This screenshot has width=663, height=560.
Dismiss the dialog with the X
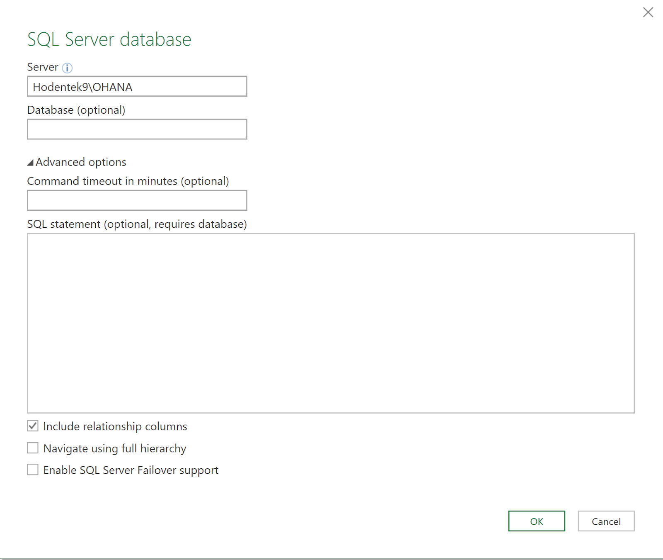(x=647, y=12)
